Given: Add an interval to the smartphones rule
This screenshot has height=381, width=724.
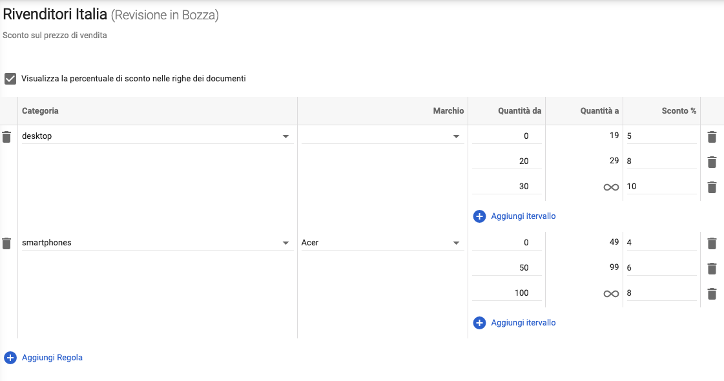Looking at the screenshot, I should 522,323.
